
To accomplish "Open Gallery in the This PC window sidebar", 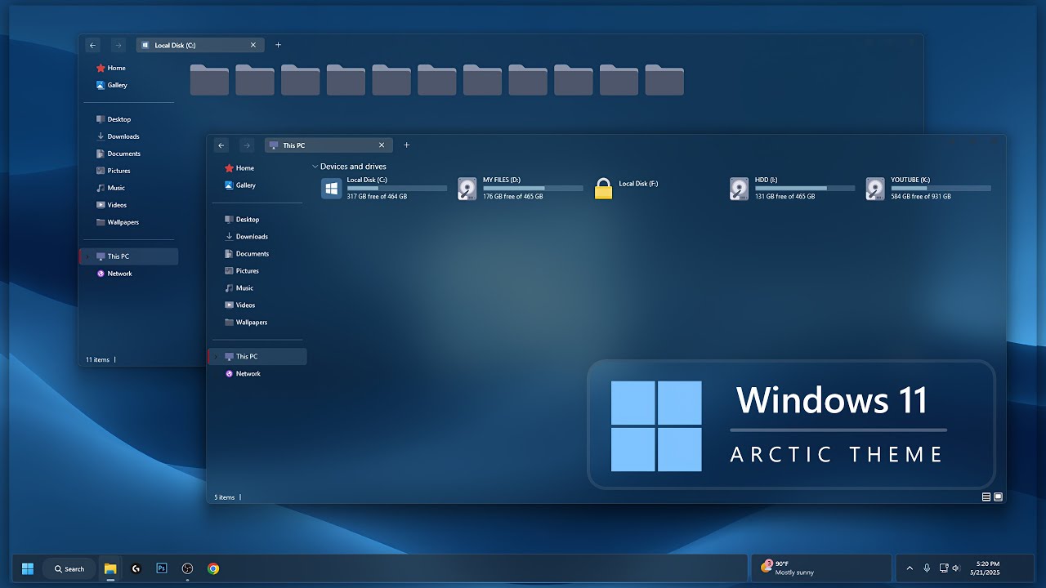I will click(x=239, y=185).
